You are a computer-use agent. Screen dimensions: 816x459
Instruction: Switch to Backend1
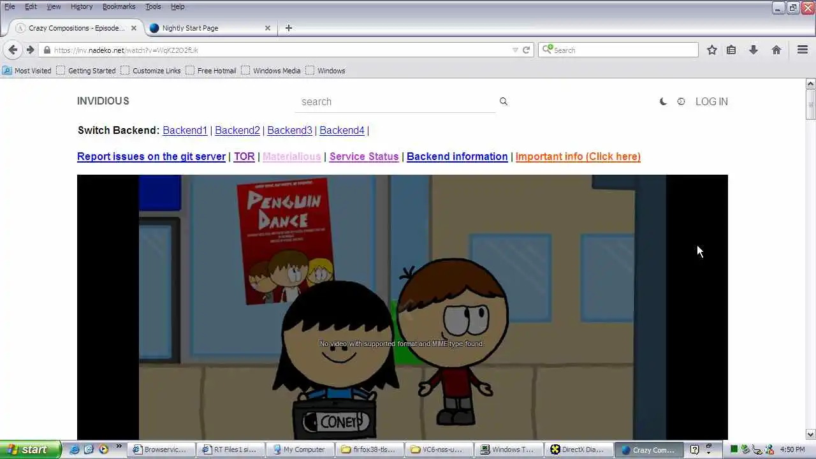pyautogui.click(x=185, y=130)
